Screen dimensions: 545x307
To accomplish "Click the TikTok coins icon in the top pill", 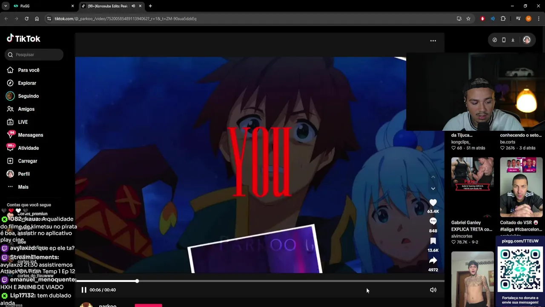I will pos(495,40).
